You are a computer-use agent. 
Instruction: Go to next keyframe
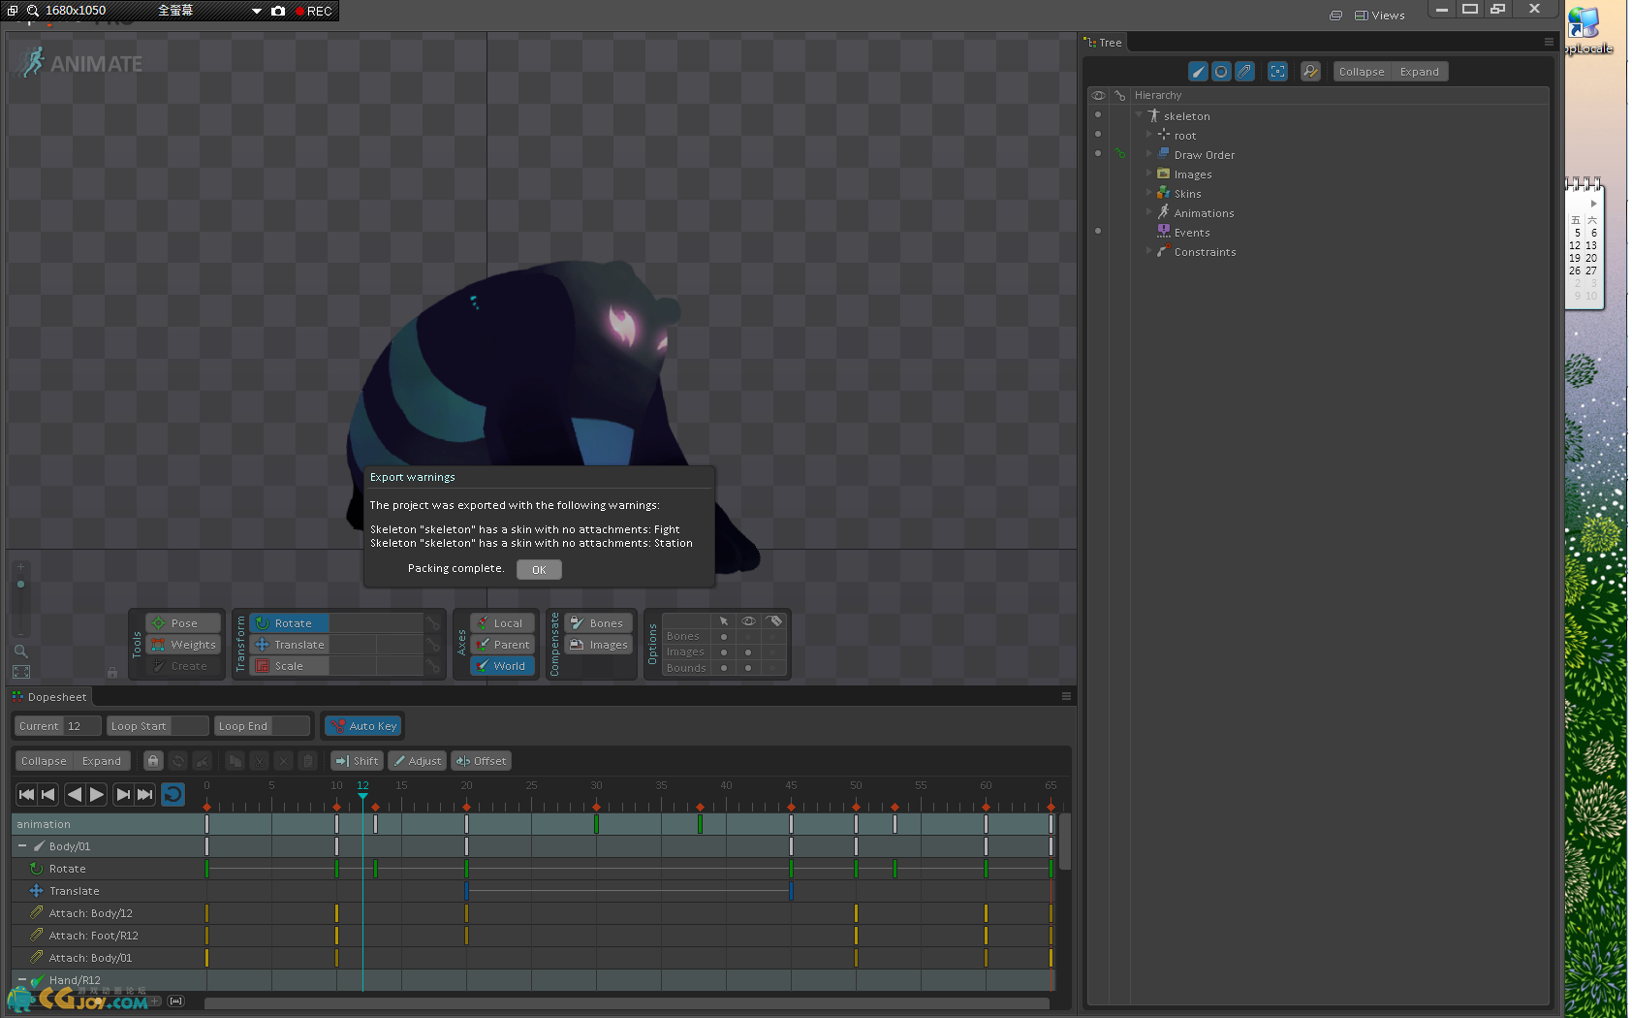pyautogui.click(x=122, y=795)
